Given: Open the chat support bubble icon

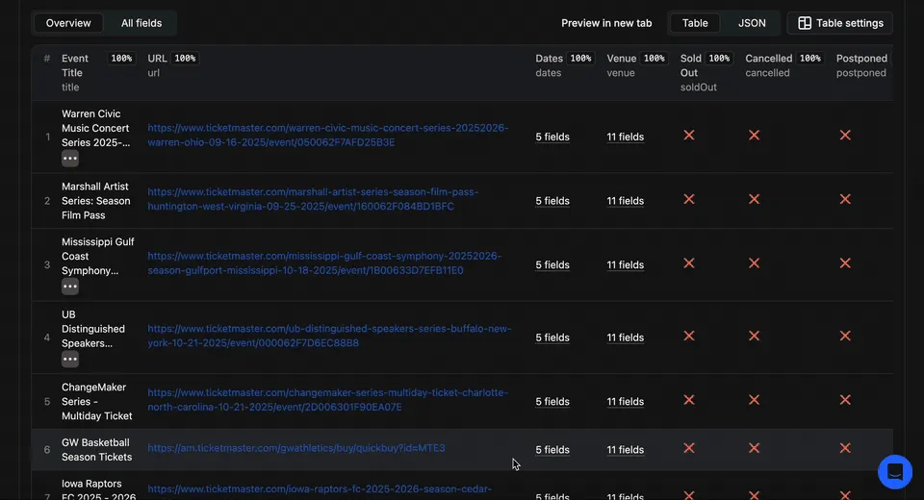Looking at the screenshot, I should pyautogui.click(x=894, y=472).
